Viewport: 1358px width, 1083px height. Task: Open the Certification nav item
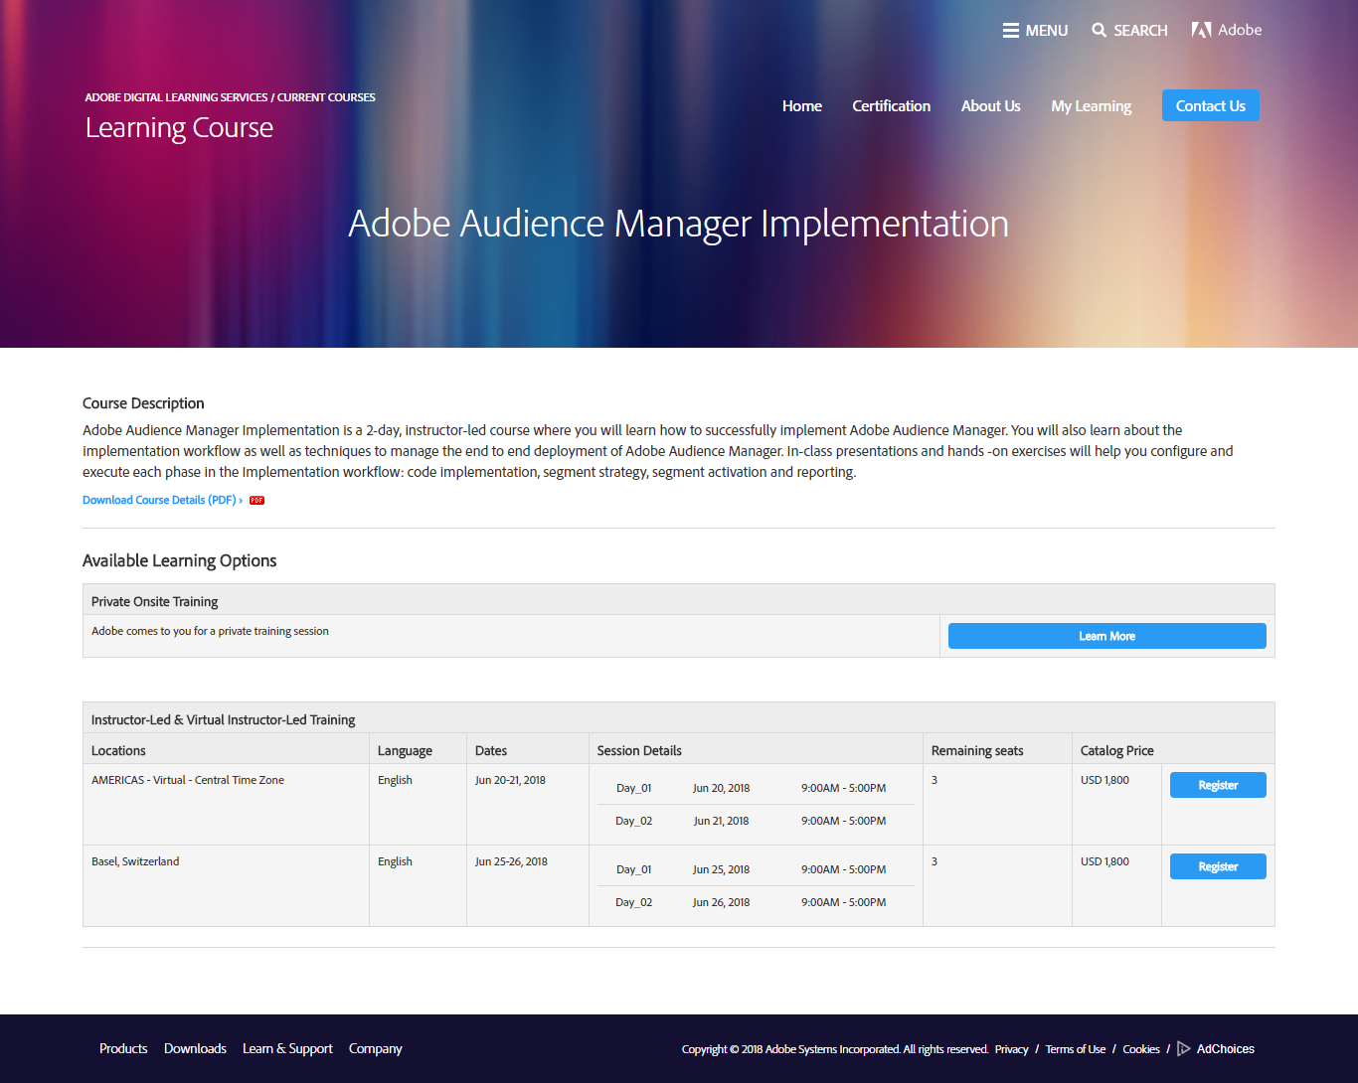tap(892, 106)
